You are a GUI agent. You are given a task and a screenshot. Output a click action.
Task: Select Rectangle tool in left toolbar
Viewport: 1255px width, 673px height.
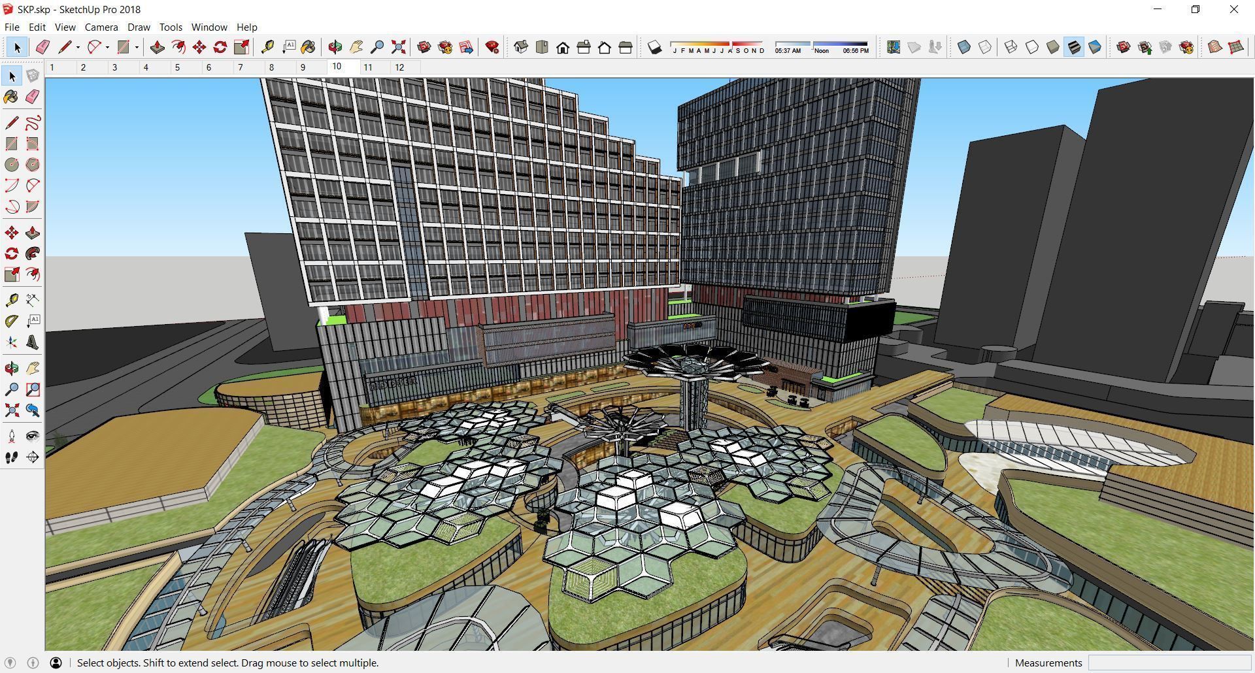(12, 144)
